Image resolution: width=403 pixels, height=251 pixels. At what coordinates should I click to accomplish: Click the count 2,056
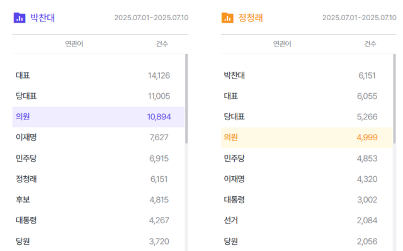click(x=367, y=241)
